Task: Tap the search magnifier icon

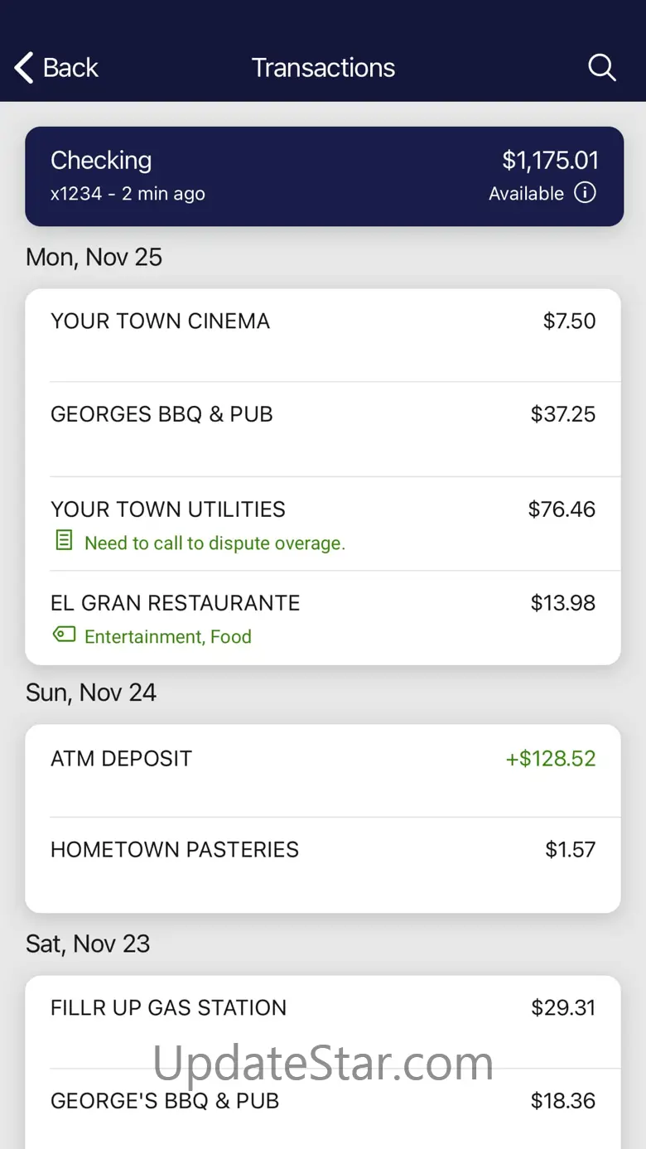Action: 602,68
